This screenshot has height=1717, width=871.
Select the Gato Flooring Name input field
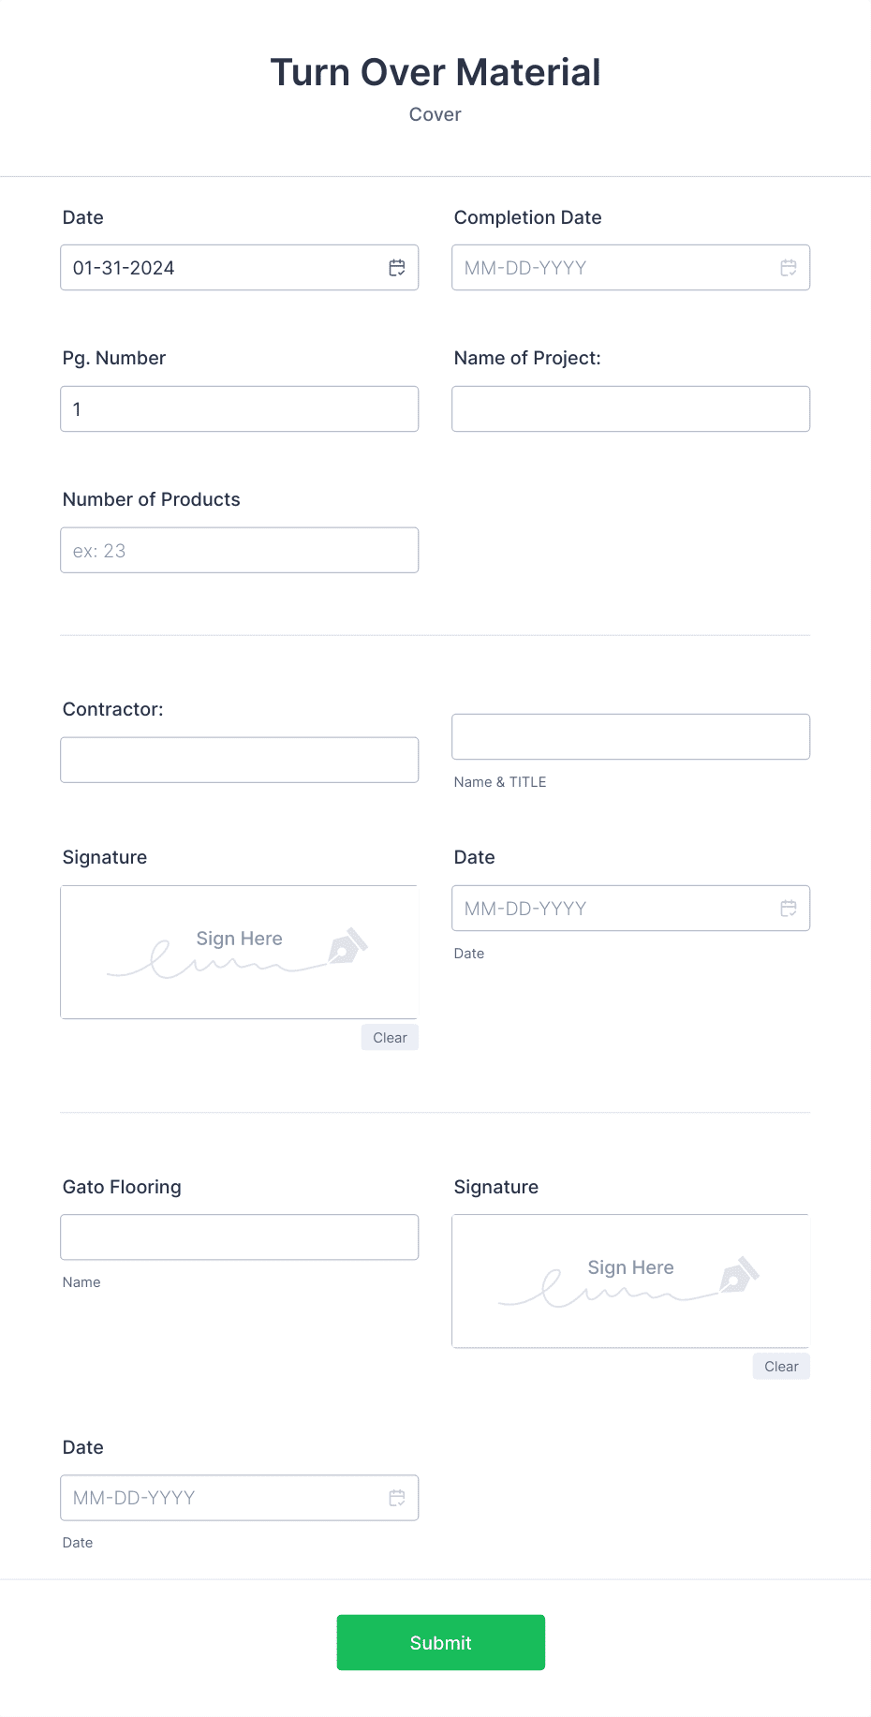pos(239,1236)
